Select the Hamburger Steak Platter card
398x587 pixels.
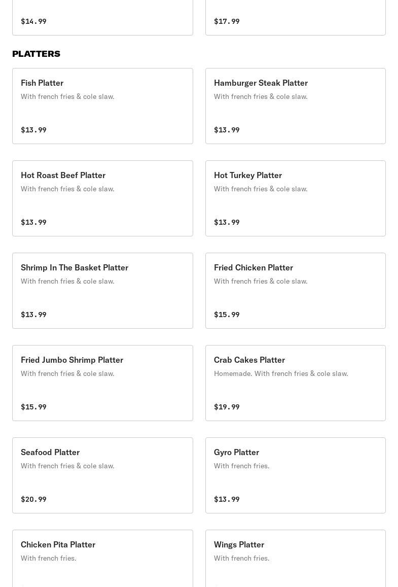coord(295,106)
